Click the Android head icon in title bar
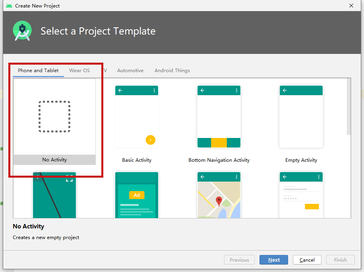Viewport: 364px width, 272px height. 9,6
